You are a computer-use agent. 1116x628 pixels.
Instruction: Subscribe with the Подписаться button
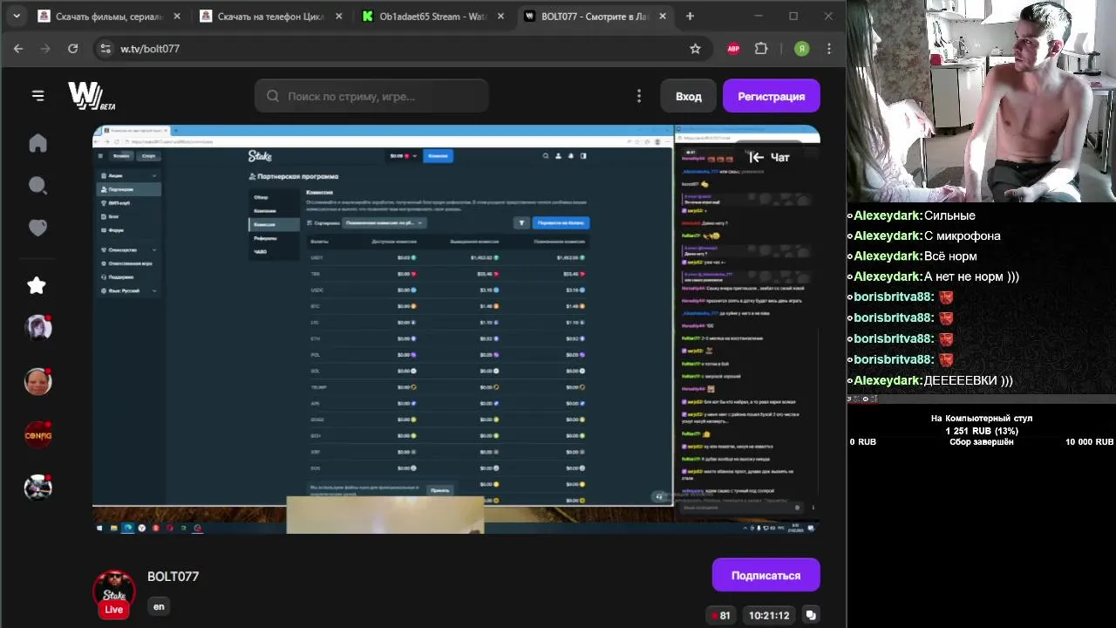point(766,576)
